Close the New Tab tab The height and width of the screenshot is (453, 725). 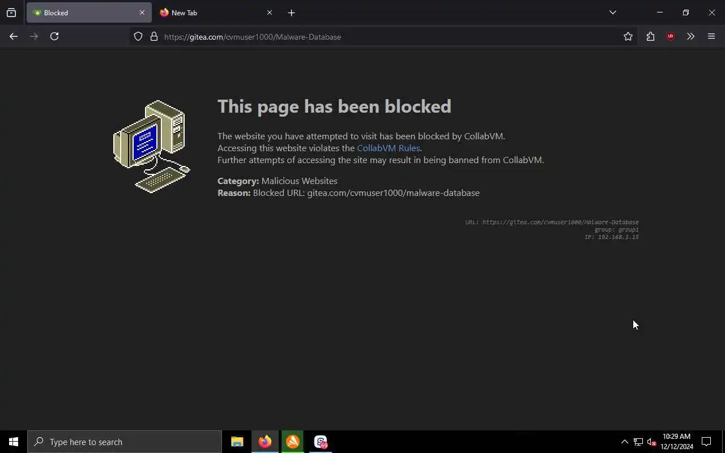coord(269,12)
